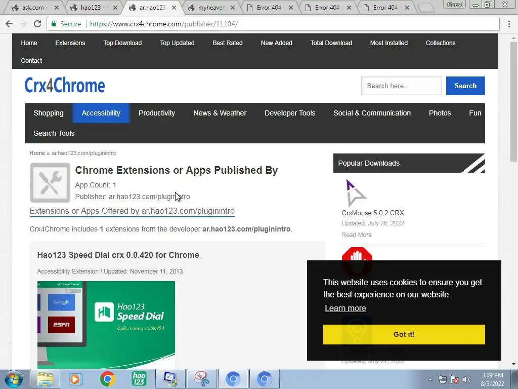518x389 pixels.
Task: Click the Search here input field
Action: (x=401, y=86)
